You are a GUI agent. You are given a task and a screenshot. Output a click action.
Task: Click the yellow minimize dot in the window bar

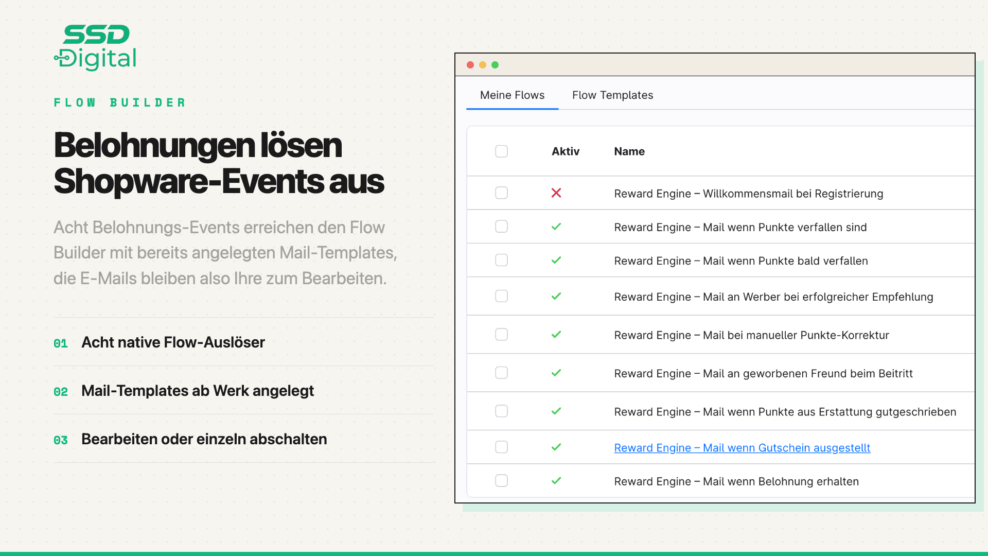pyautogui.click(x=483, y=65)
